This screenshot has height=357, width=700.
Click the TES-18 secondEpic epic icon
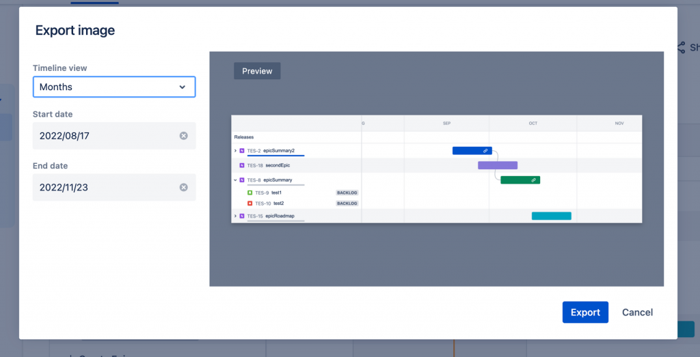[242, 165]
